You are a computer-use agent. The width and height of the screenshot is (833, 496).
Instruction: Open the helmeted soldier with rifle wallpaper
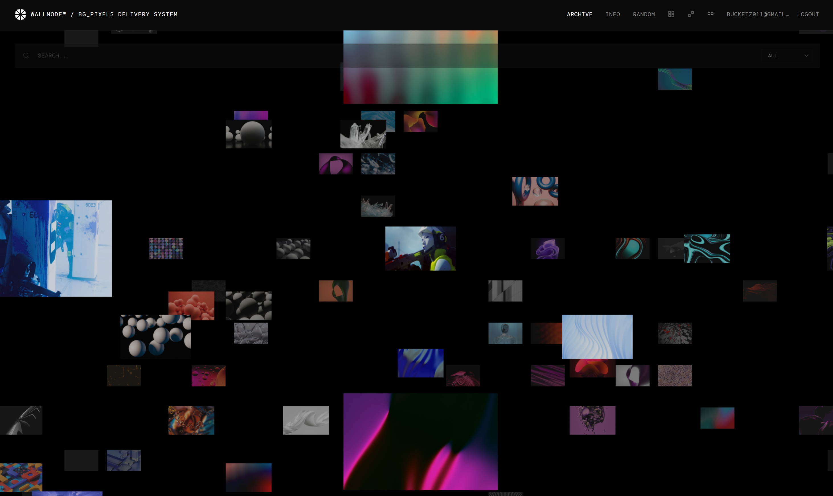click(420, 248)
